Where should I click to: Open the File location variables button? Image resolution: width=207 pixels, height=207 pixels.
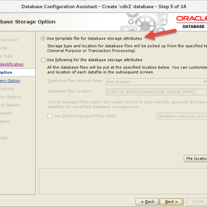[196, 159]
